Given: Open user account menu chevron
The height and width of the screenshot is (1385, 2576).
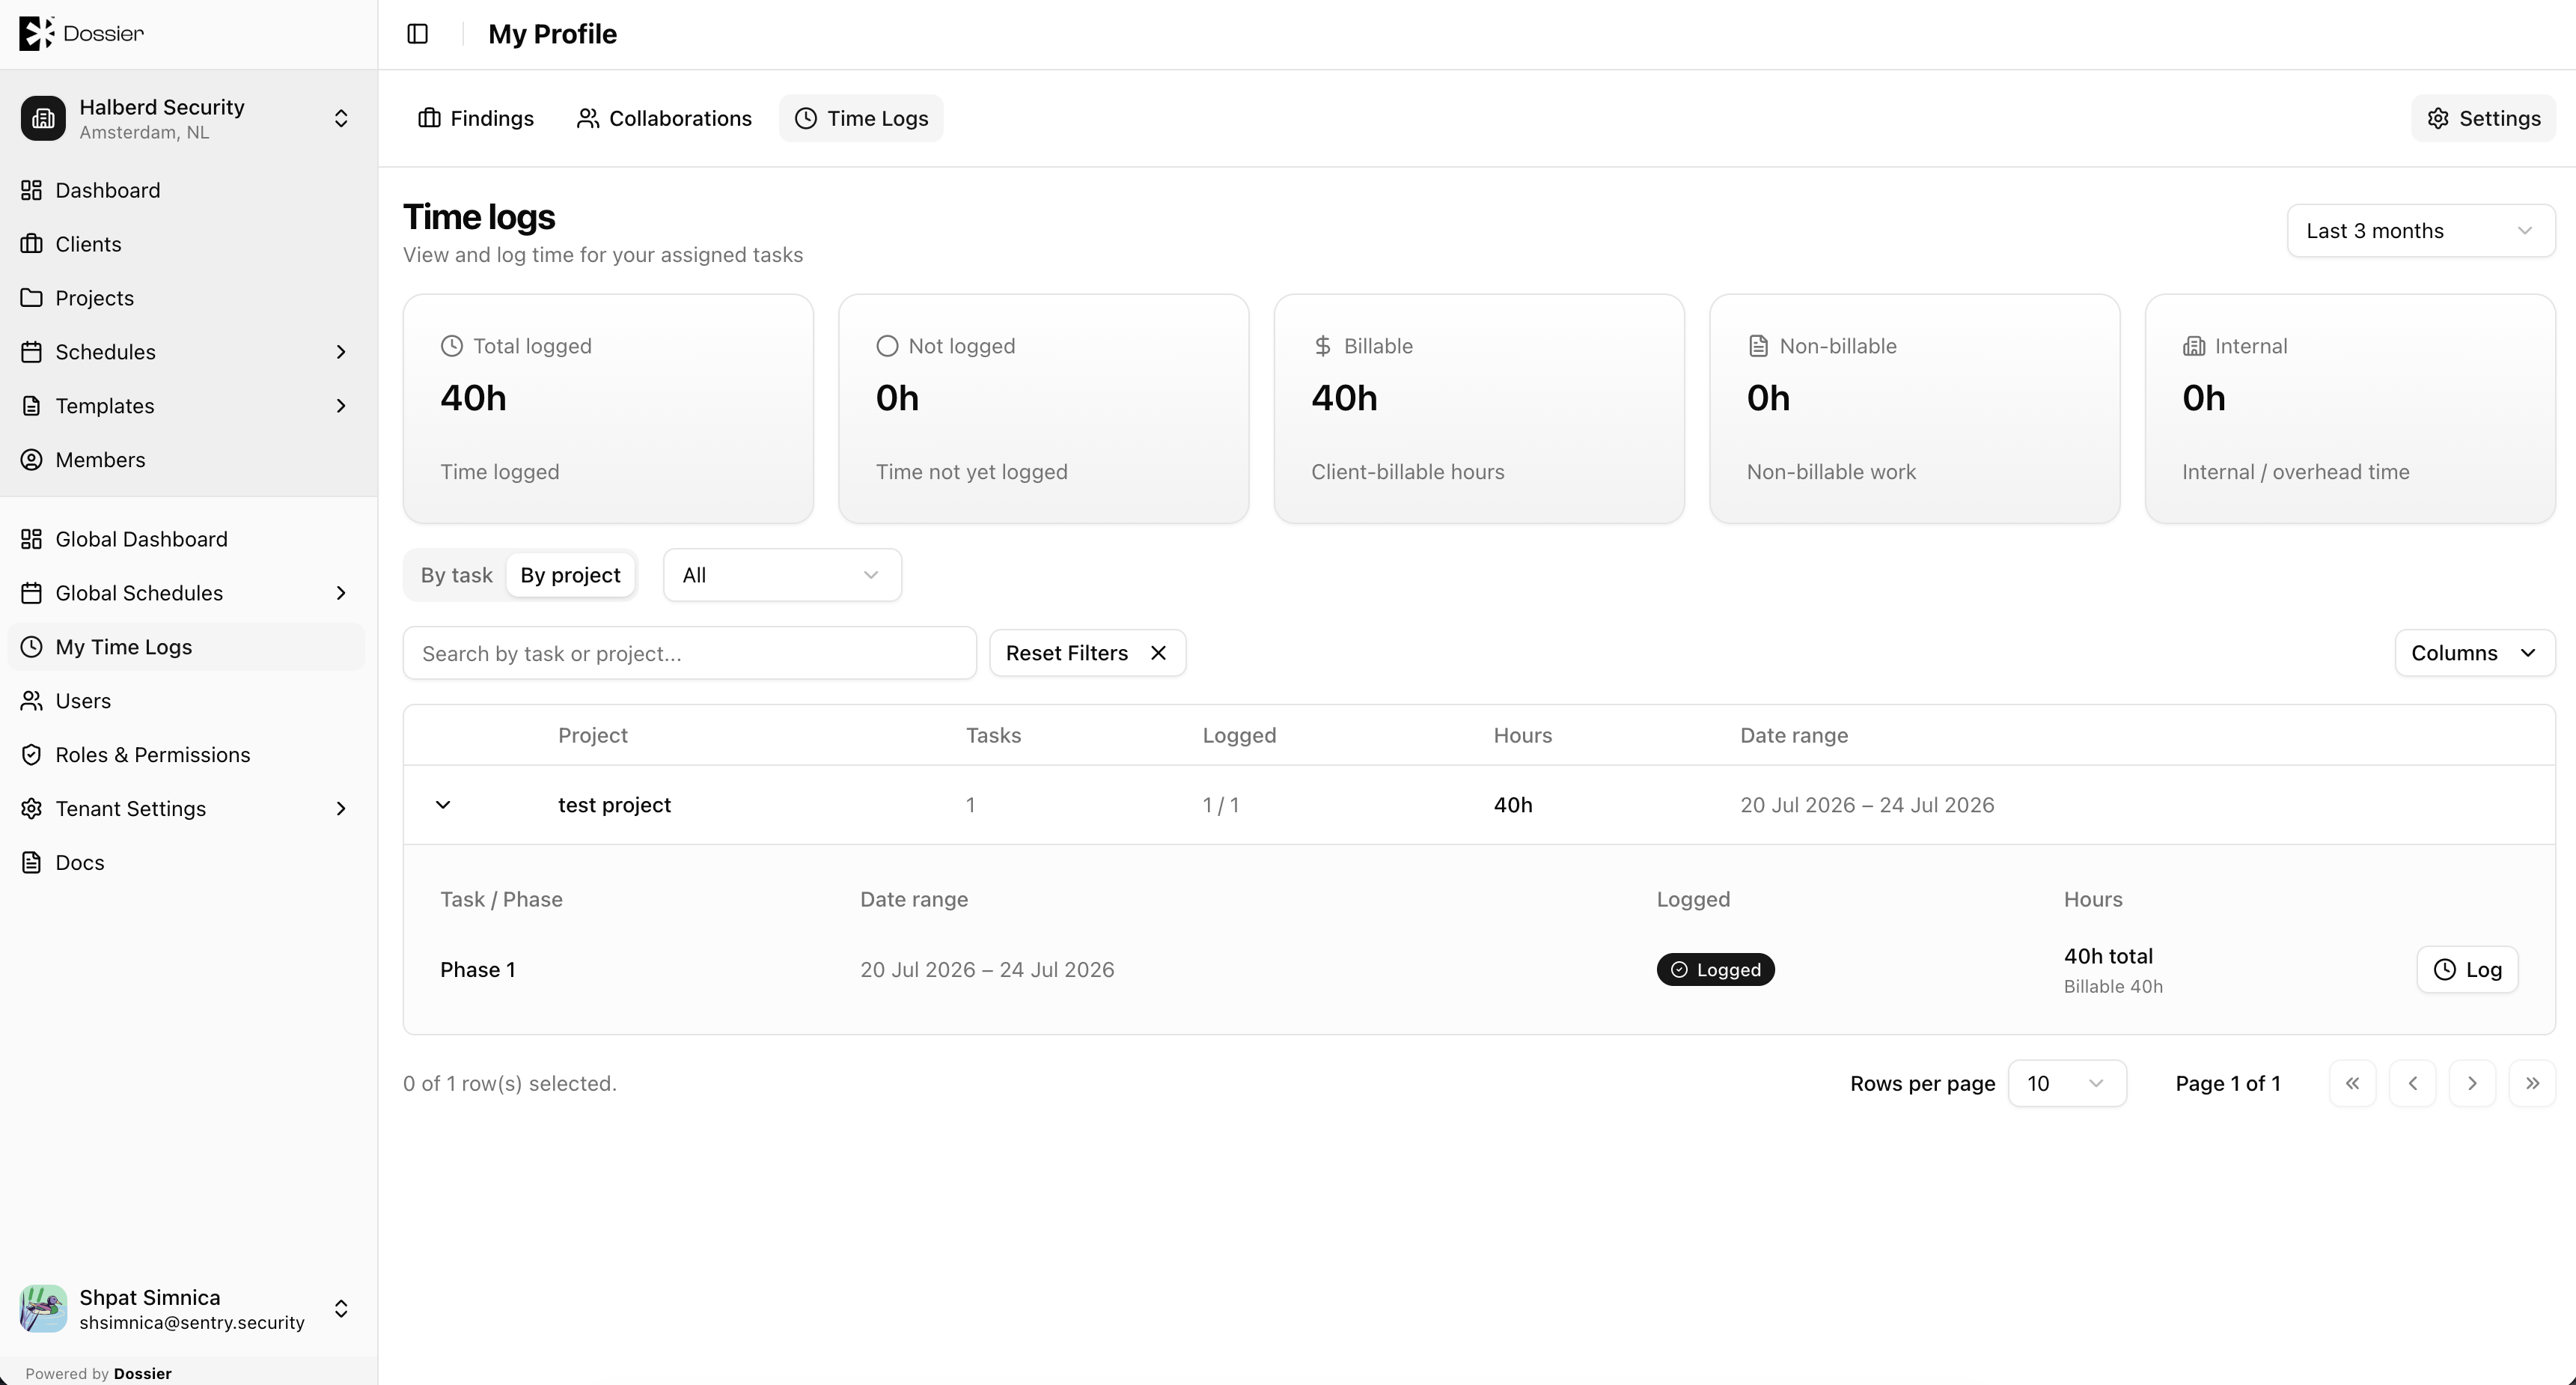Looking at the screenshot, I should click(x=341, y=1309).
